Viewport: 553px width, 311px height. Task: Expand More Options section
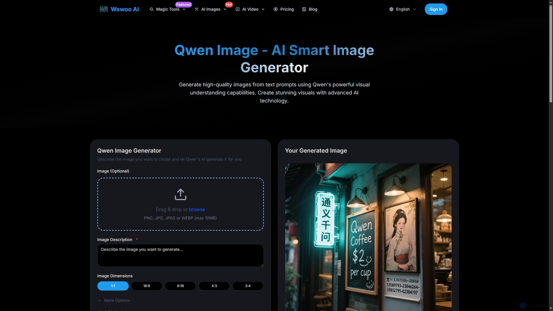[114, 300]
